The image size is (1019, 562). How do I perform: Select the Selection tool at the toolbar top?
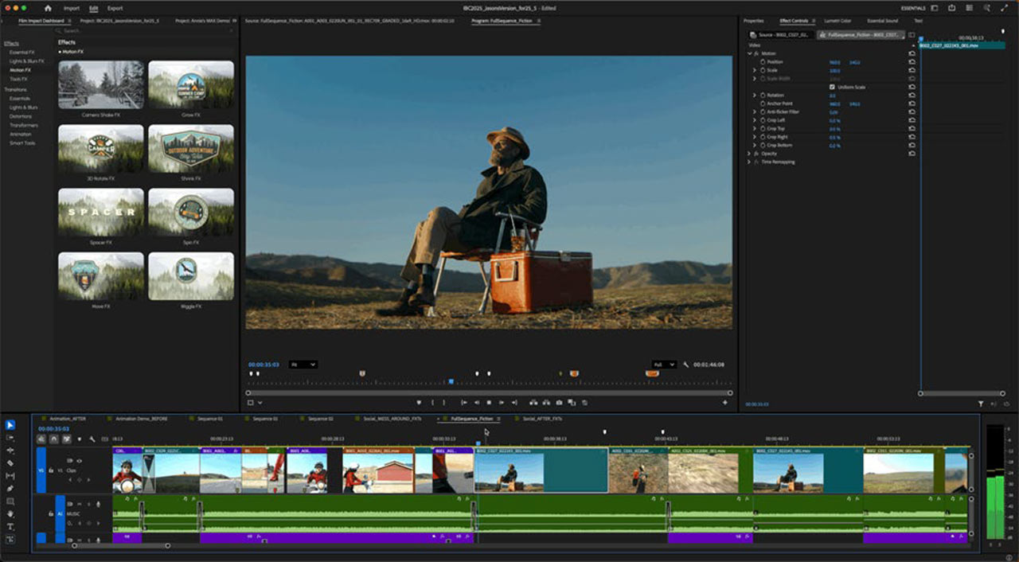[10, 425]
